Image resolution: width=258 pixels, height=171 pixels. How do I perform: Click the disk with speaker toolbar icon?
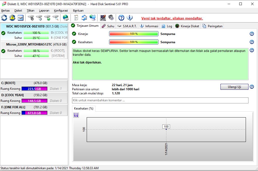coord(31,18)
